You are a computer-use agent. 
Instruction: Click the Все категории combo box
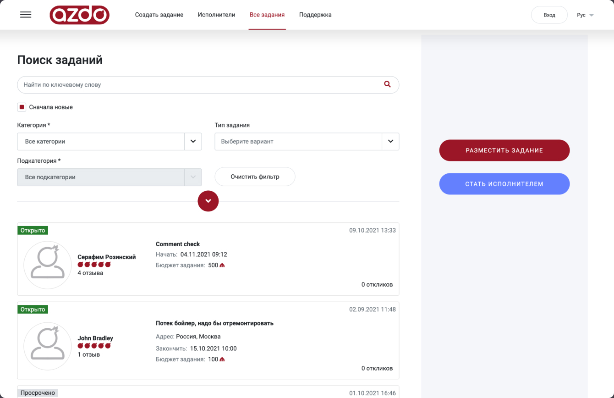point(110,142)
